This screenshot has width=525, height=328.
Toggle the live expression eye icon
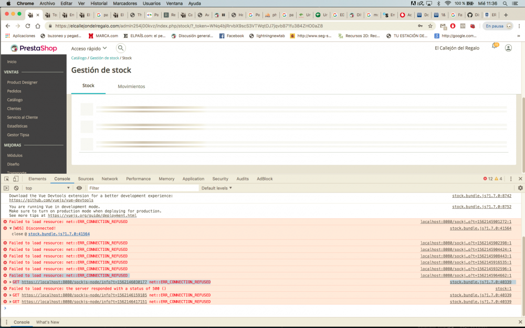click(79, 188)
